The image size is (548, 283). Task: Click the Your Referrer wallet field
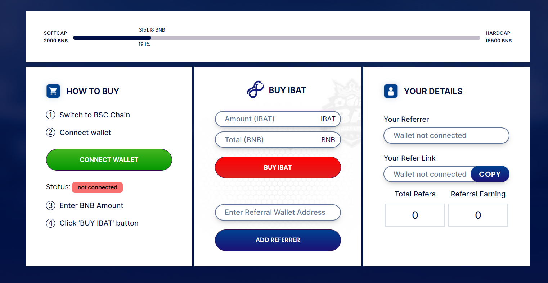pos(446,136)
